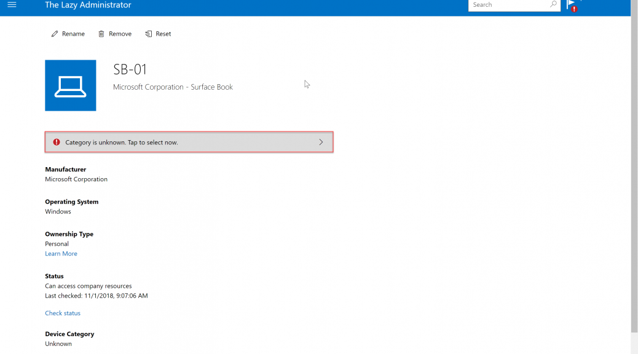Click The Lazy Administrator header title

[88, 5]
